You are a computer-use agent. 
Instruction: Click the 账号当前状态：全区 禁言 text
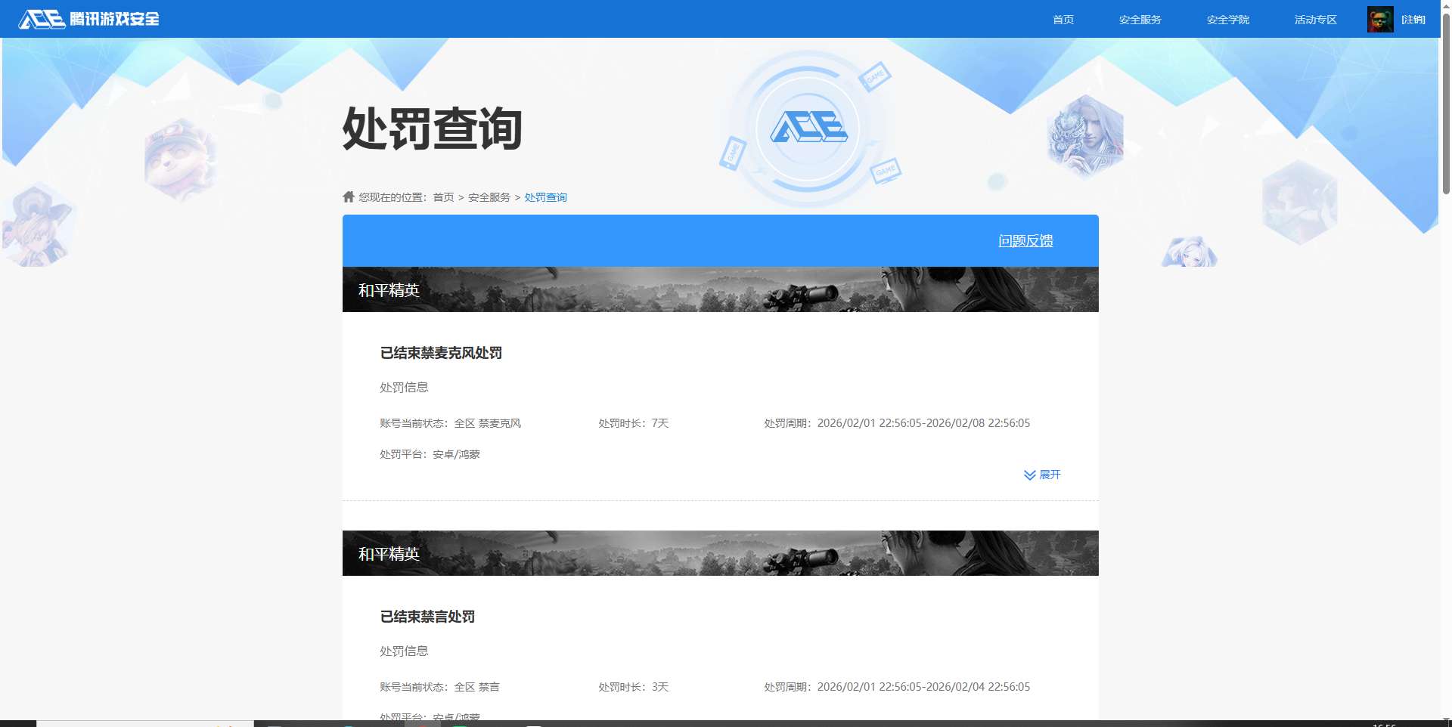pos(439,687)
